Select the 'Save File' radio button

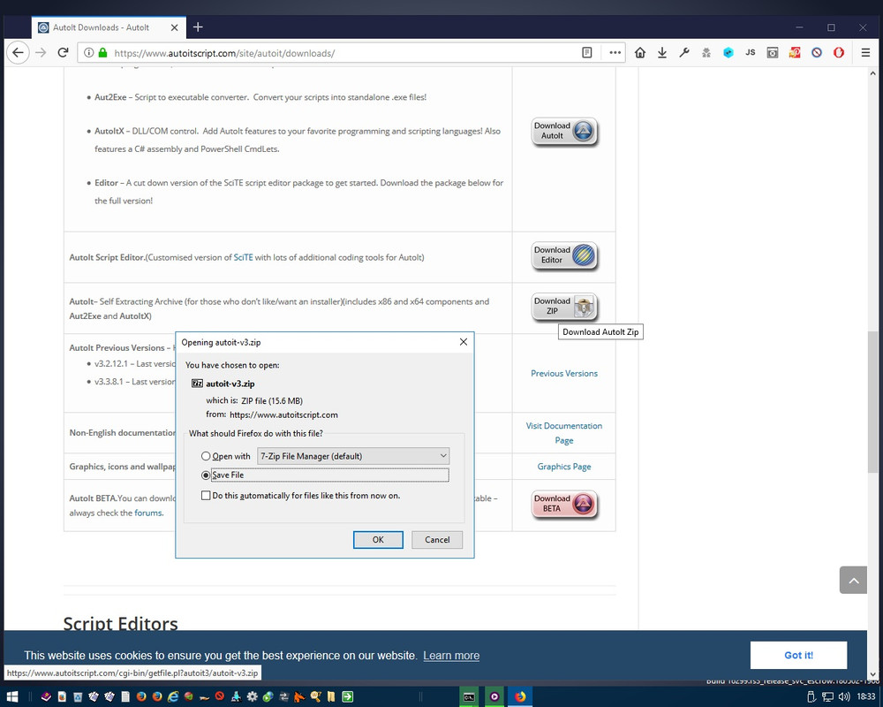tap(206, 475)
